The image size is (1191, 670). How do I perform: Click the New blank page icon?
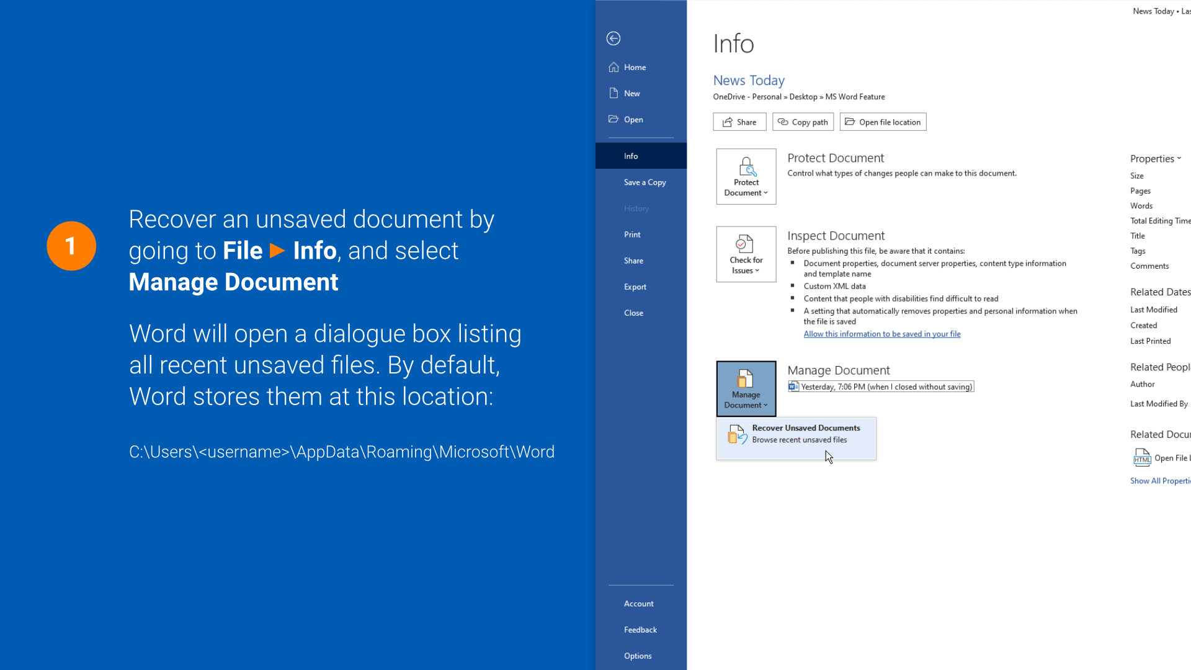coord(613,93)
